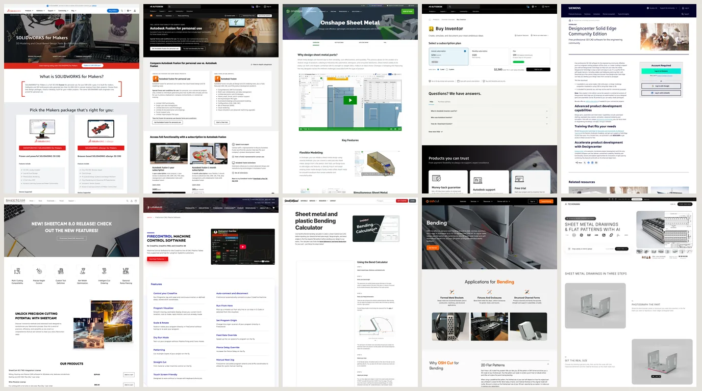
Task: Open the Products menu on SOLIDWORKS page
Action: click(29, 11)
